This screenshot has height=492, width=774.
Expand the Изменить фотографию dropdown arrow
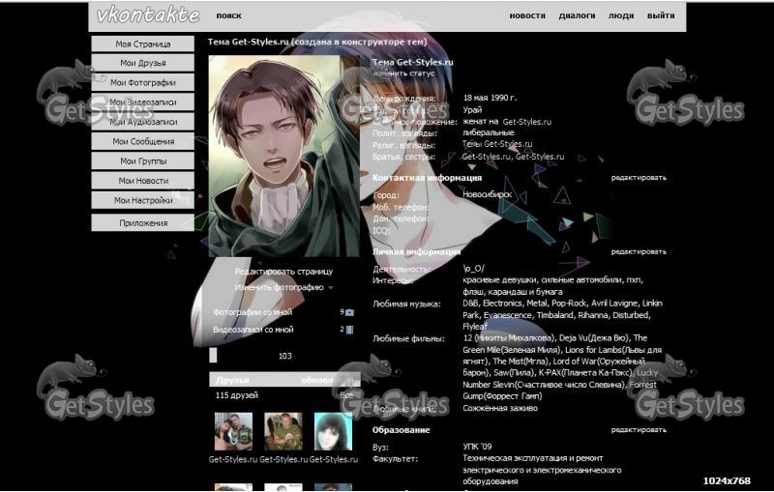[330, 288]
